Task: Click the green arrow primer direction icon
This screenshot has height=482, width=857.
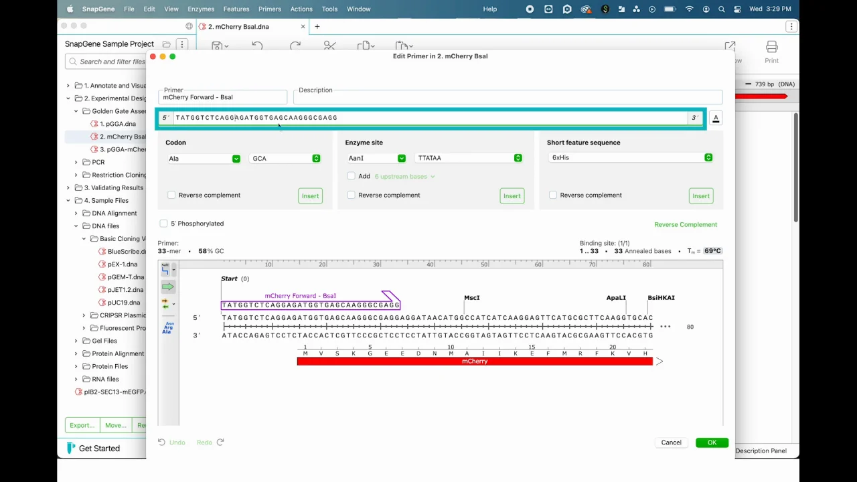Action: (167, 287)
